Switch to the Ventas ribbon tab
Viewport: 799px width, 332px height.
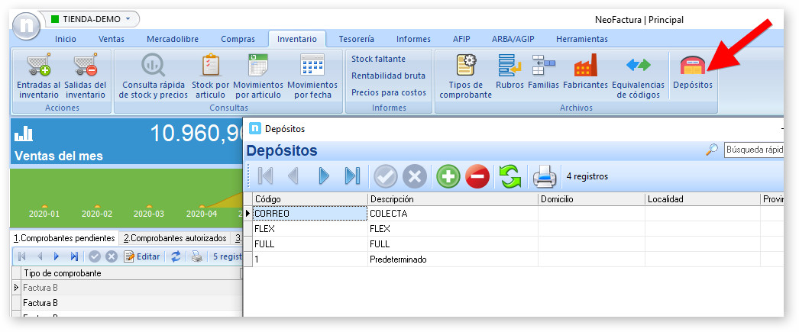pos(112,39)
